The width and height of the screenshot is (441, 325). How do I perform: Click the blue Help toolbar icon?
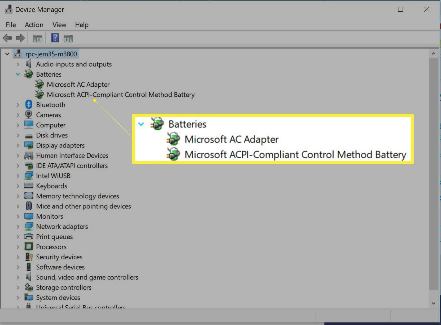(x=55, y=38)
